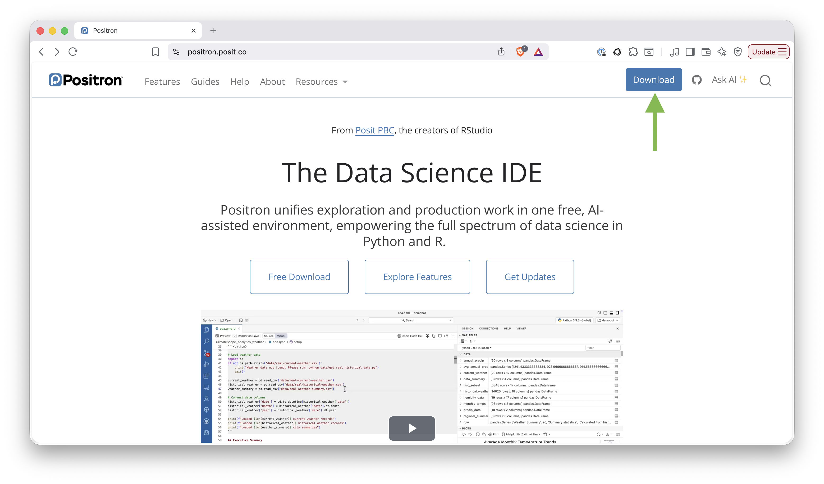Click Ask AI
Image resolution: width=824 pixels, height=484 pixels.
click(x=729, y=80)
